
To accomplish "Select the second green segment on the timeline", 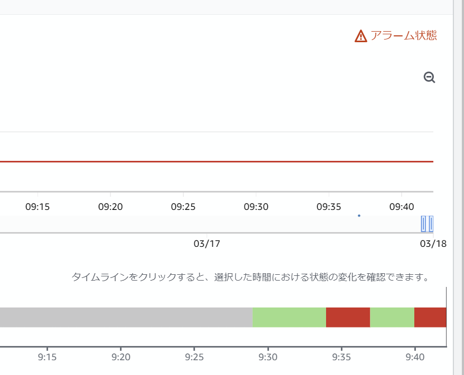I will [x=391, y=317].
